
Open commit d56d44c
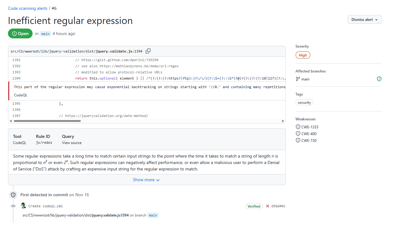coord(277,206)
